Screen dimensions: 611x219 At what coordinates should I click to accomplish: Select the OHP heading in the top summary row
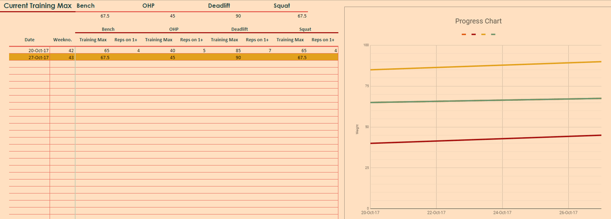[148, 6]
